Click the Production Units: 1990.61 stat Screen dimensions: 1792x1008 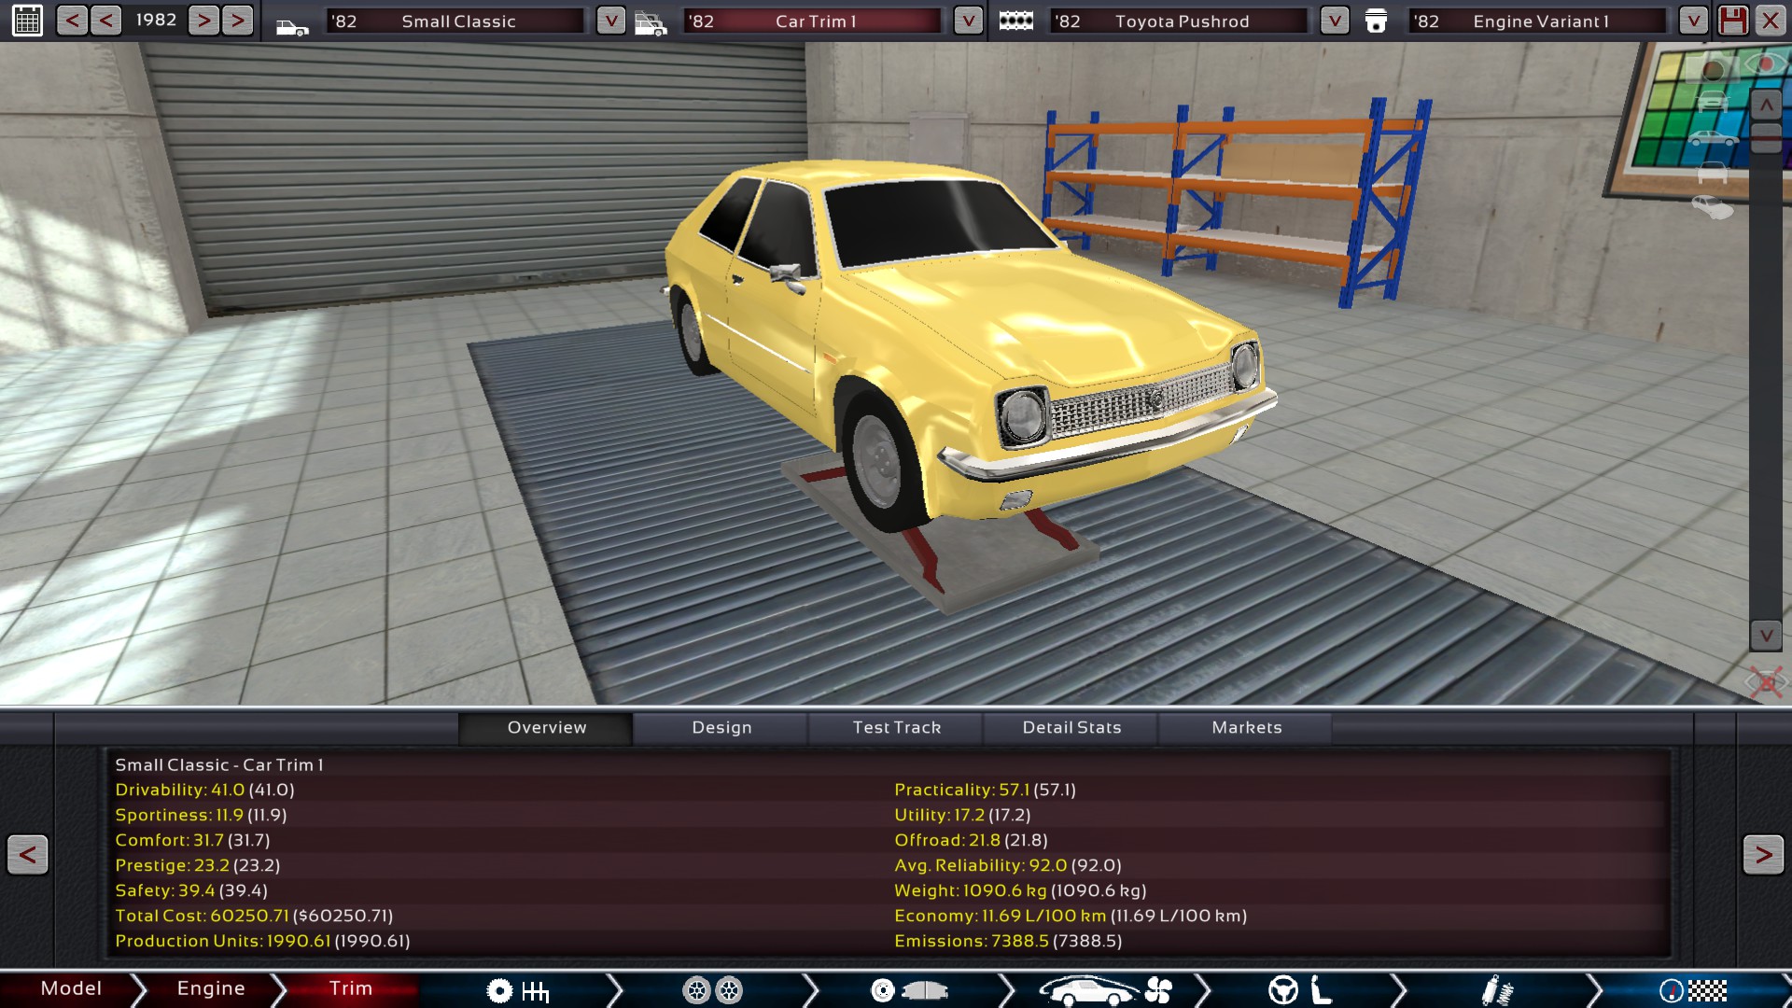pyautogui.click(x=262, y=942)
